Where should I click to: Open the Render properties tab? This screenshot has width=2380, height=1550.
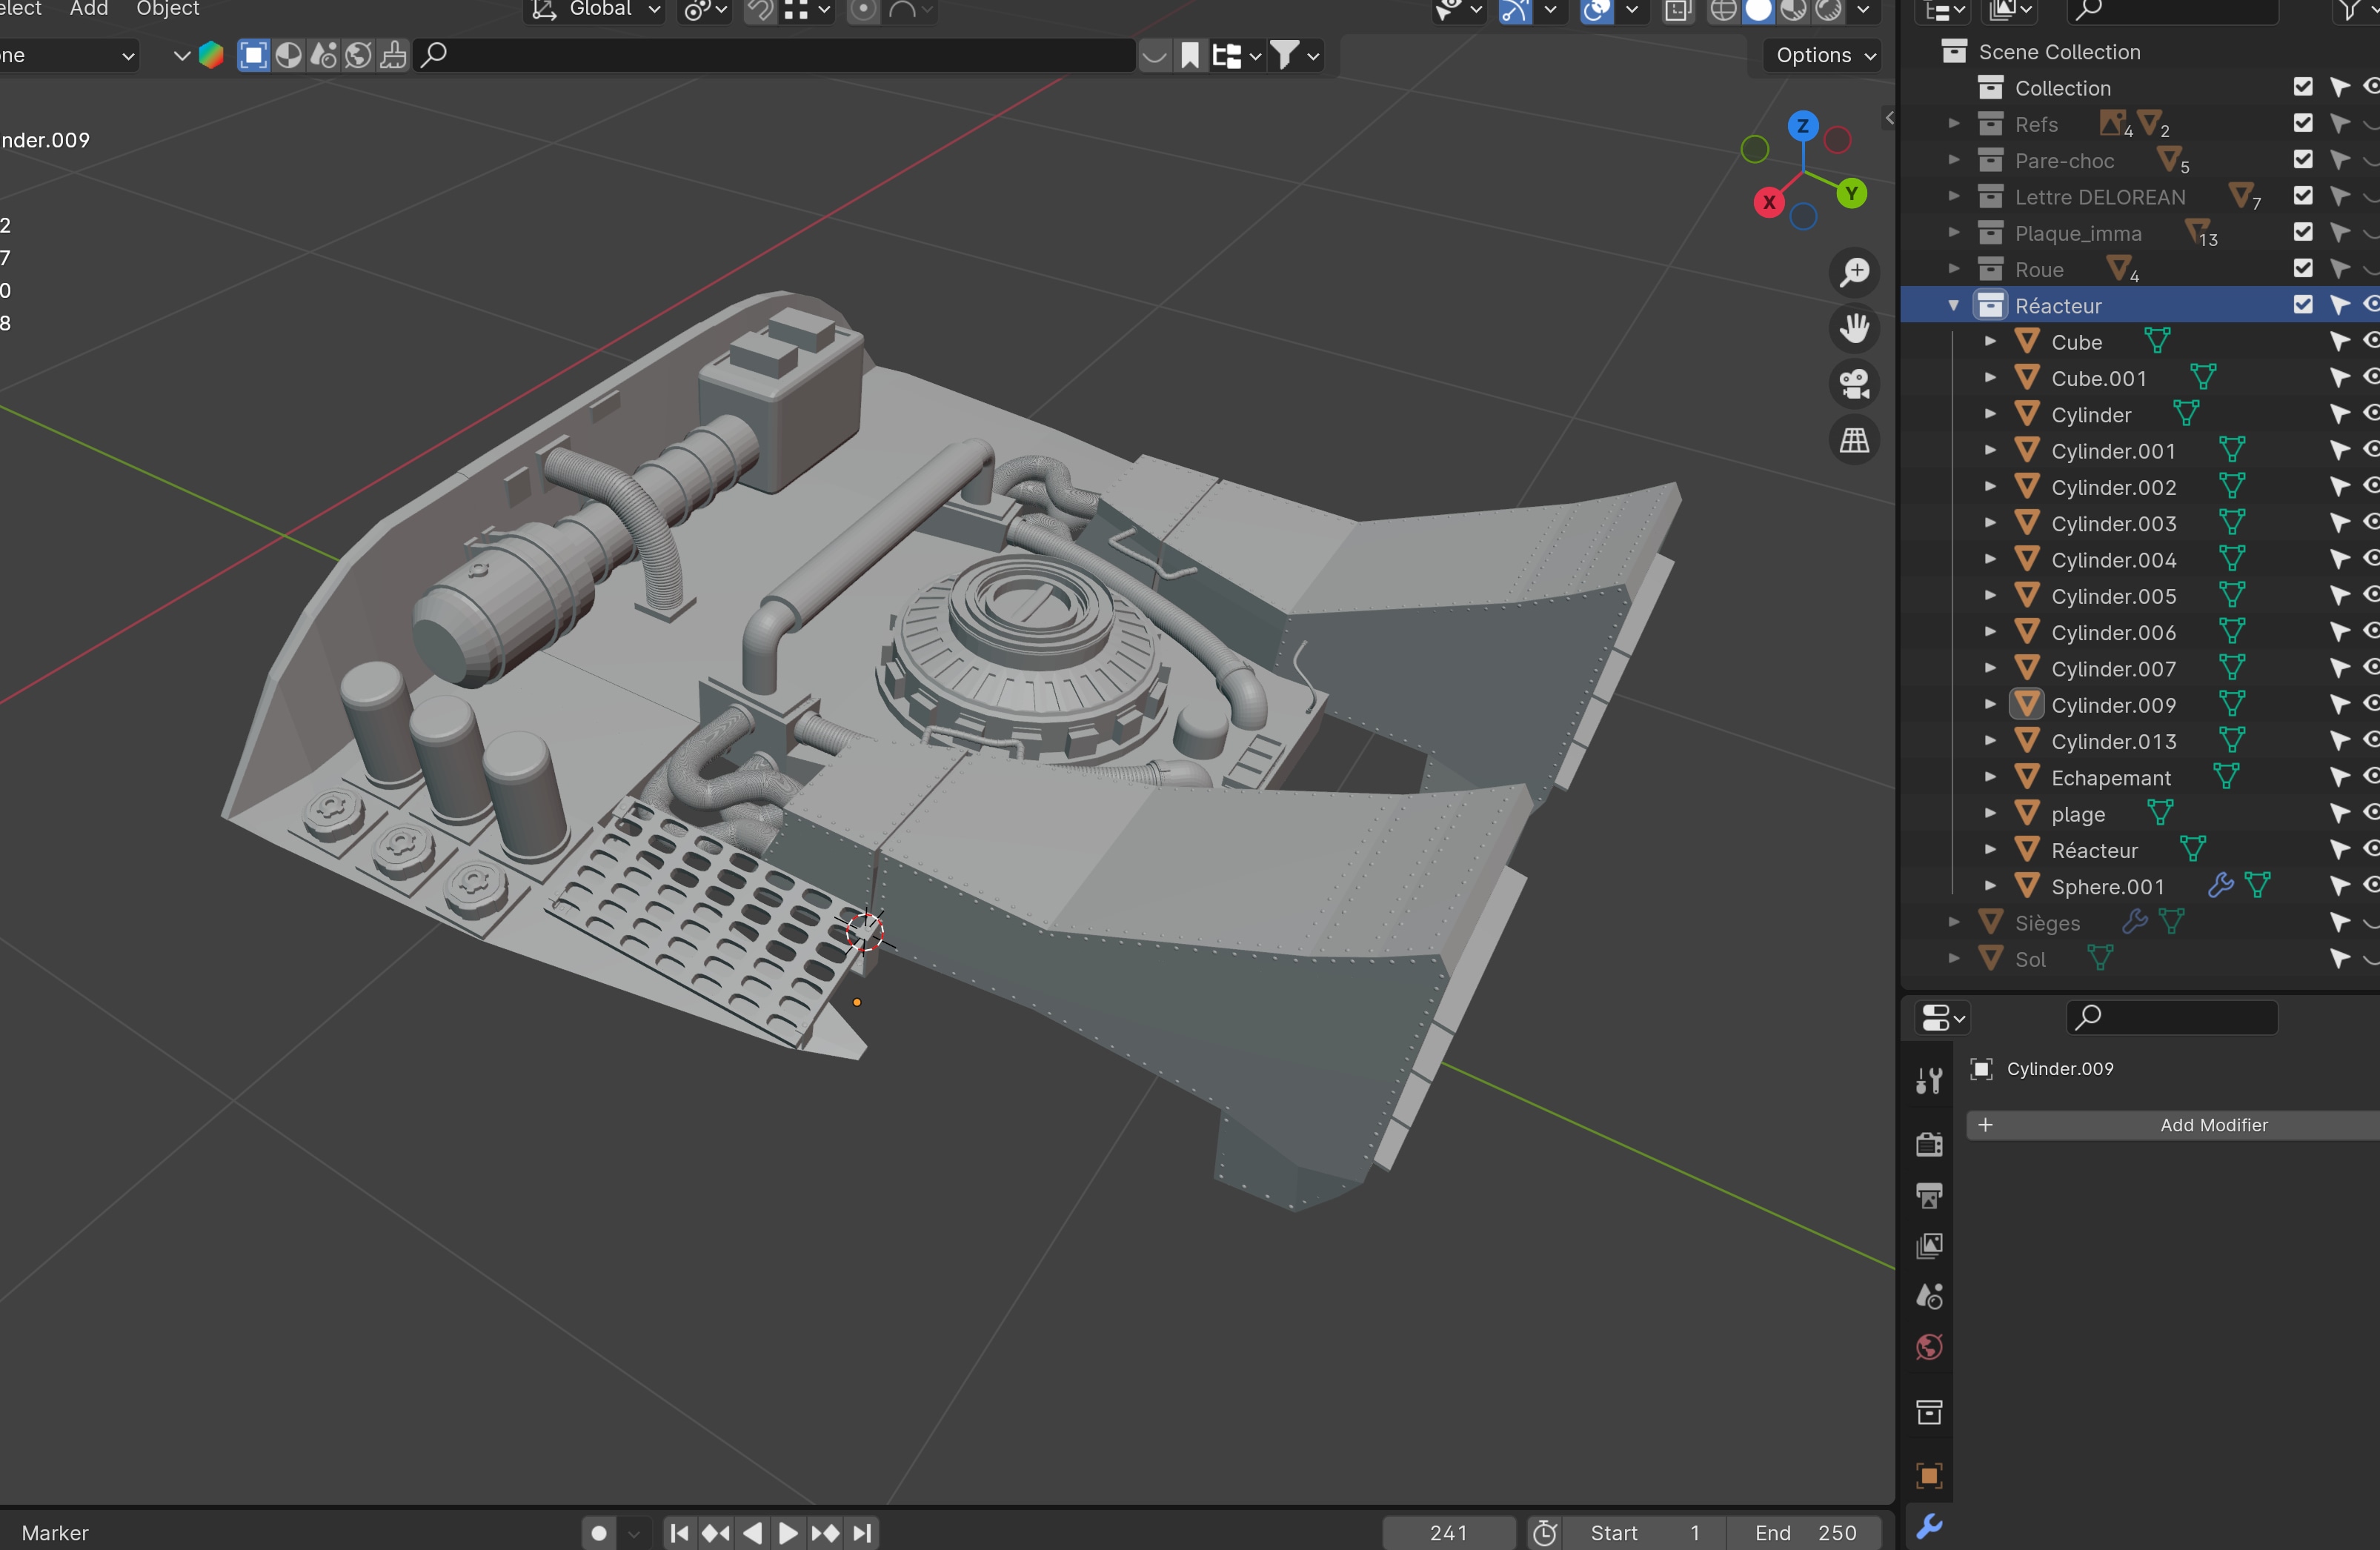(x=1929, y=1144)
